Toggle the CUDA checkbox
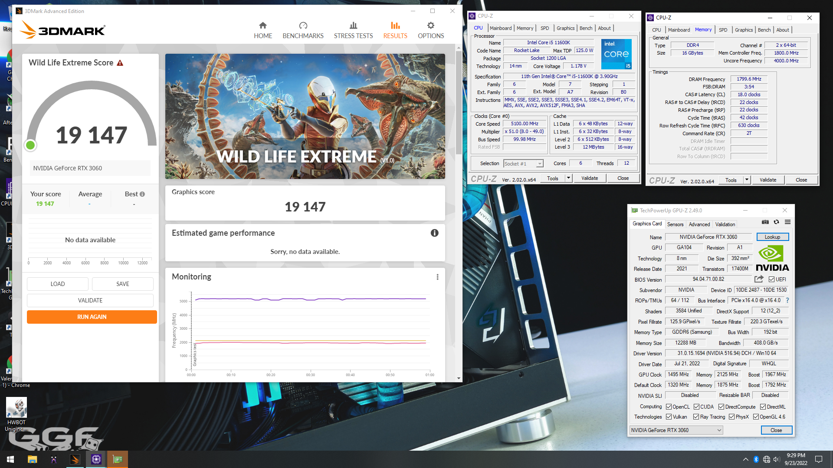Image resolution: width=833 pixels, height=468 pixels. (696, 407)
